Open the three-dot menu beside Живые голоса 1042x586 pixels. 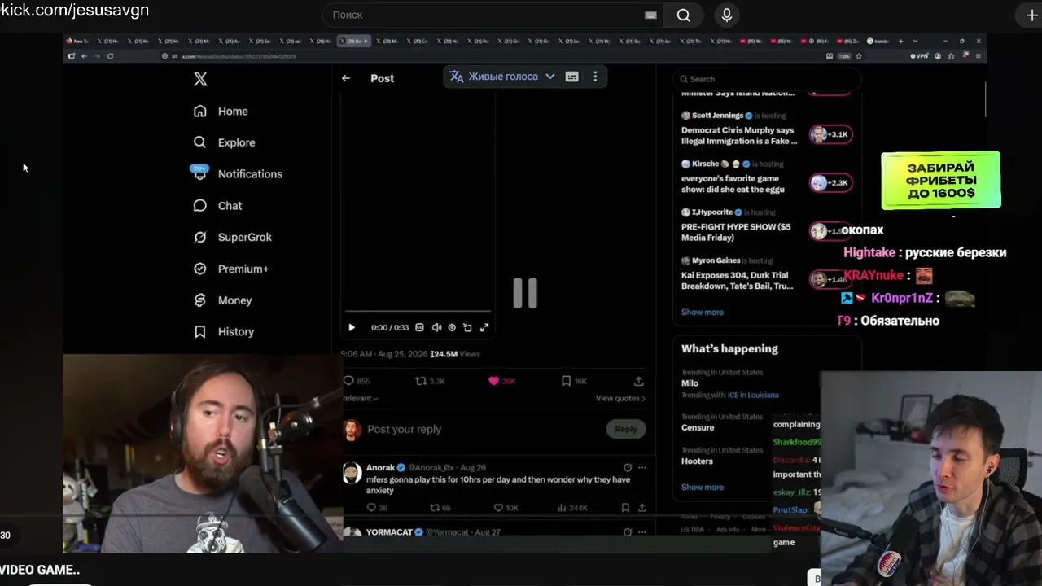click(x=595, y=77)
